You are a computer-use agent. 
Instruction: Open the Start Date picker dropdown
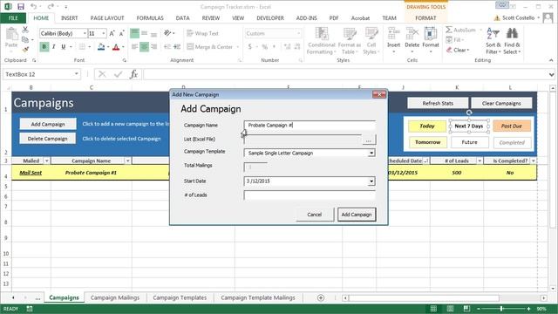(371, 181)
